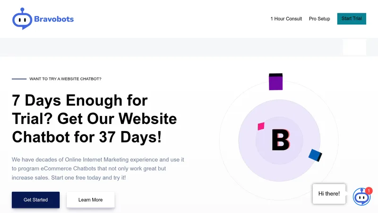The image size is (378, 213).
Task: Click the purple cube graphic
Action: click(275, 81)
